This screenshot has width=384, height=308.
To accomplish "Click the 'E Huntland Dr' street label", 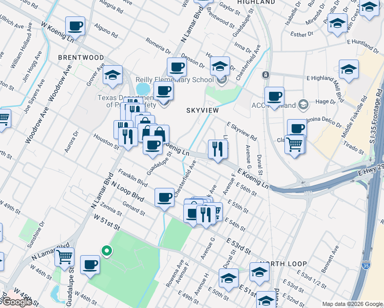I will (362, 46).
